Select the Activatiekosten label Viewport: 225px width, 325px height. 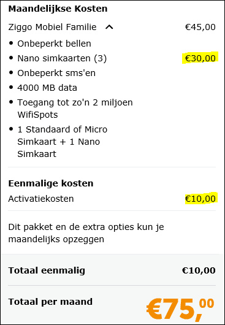[x=41, y=199]
